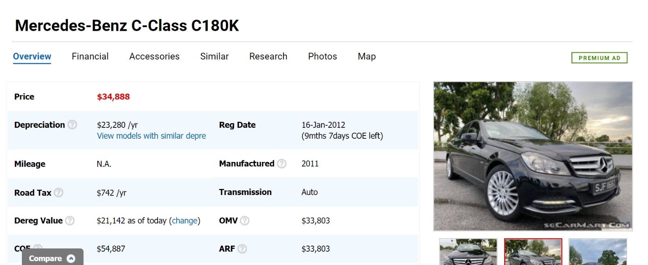Click the help icon beside Road Tax
The image size is (648, 265).
59,193
